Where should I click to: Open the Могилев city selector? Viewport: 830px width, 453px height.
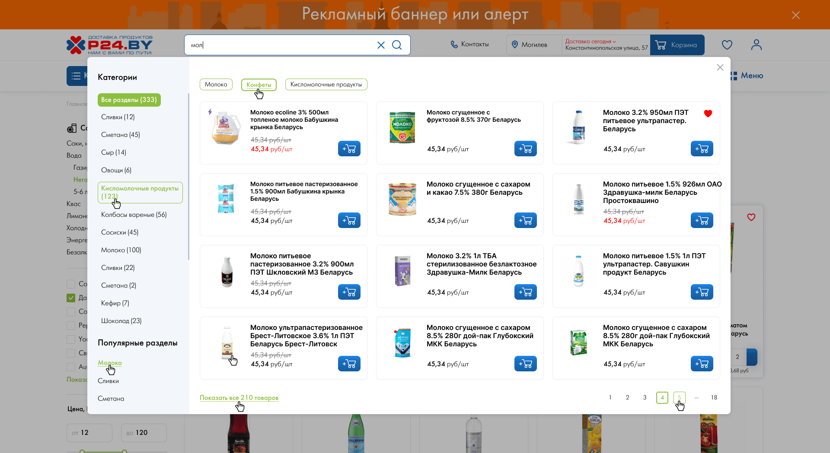530,45
